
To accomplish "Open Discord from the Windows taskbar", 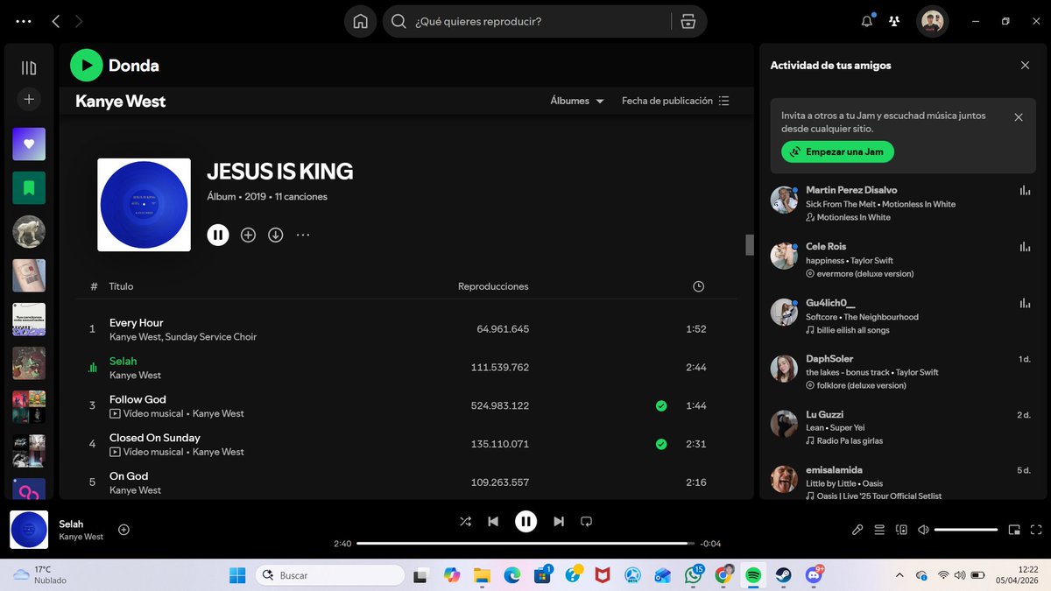I will point(815,575).
